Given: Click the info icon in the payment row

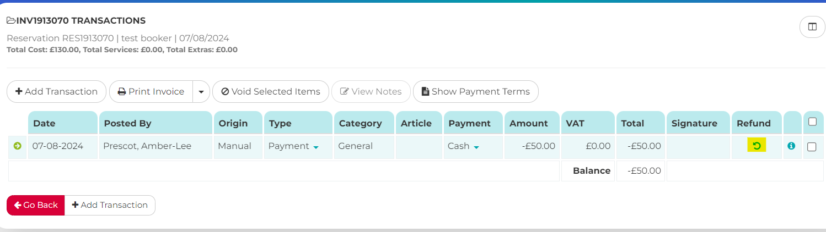Looking at the screenshot, I should pos(791,146).
